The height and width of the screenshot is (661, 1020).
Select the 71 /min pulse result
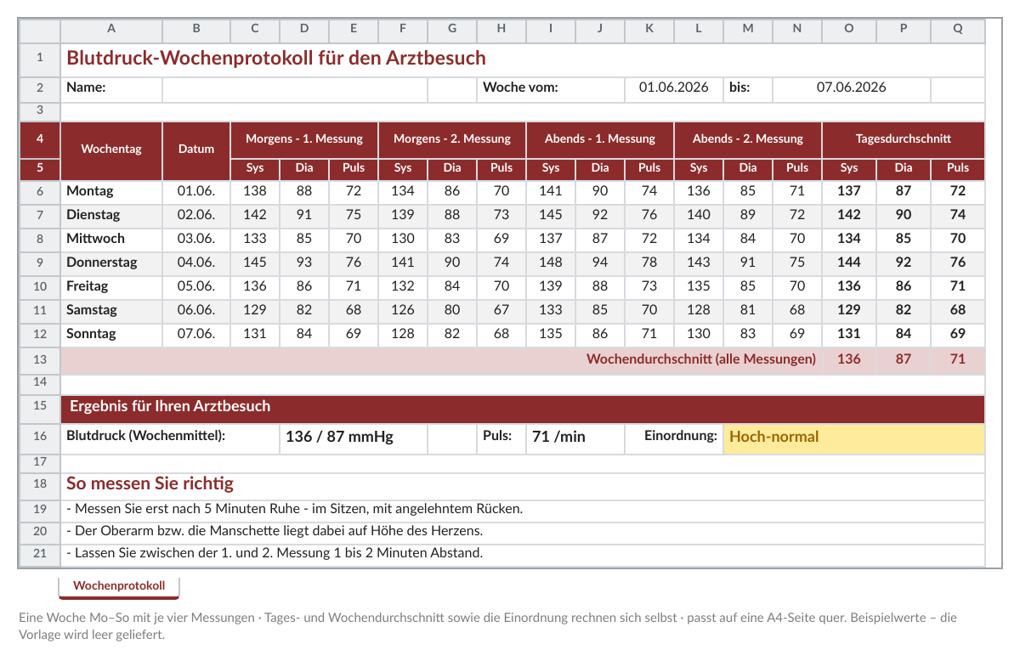pyautogui.click(x=575, y=438)
